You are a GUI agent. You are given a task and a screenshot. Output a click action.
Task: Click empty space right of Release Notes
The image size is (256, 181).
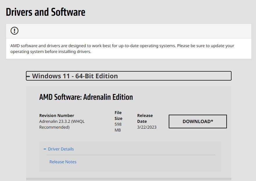tap(145, 162)
